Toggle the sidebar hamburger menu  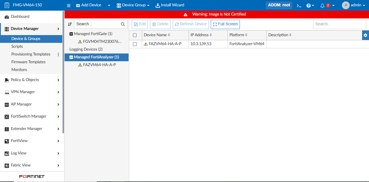68,5
